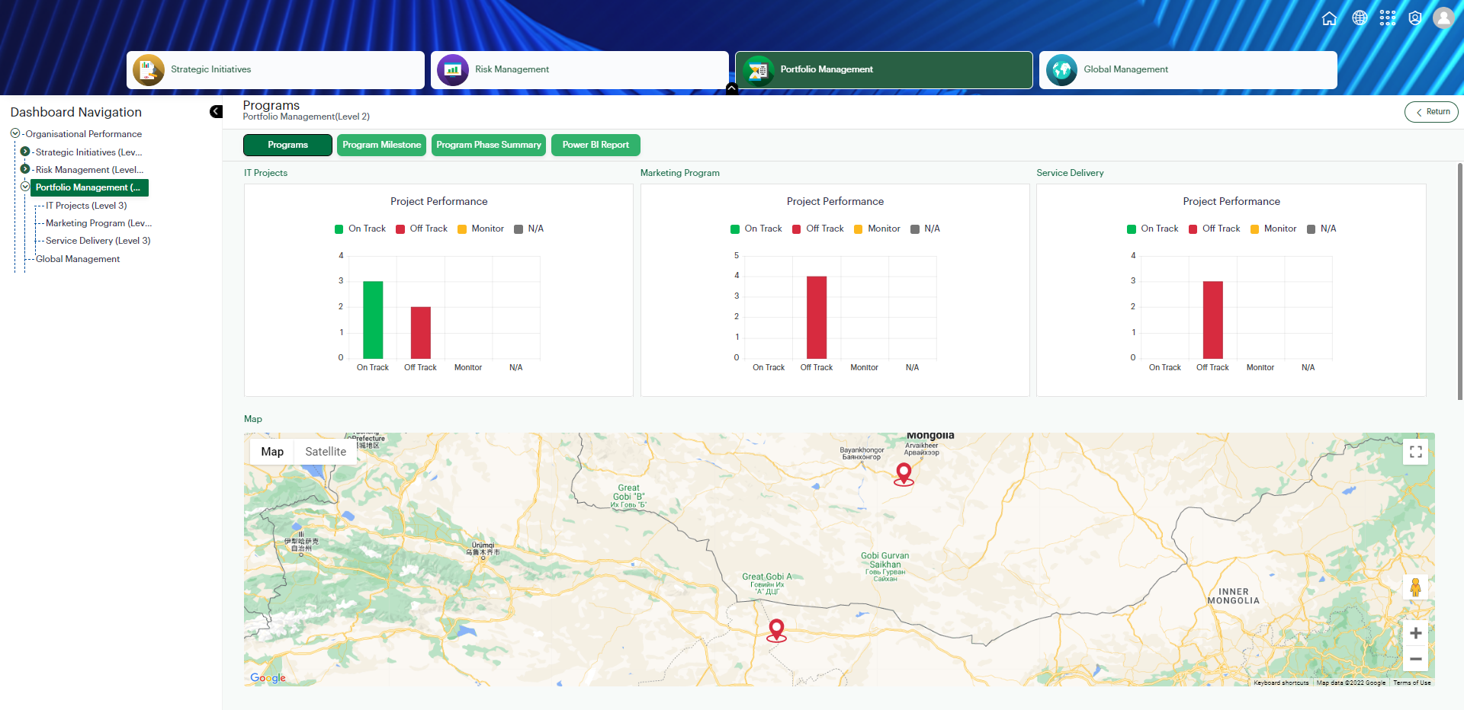The image size is (1464, 710).
Task: Click the Google logo on map
Action: click(x=268, y=678)
